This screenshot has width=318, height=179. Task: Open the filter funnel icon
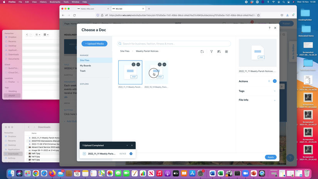211,52
